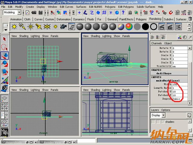
Task: Toggle visibility box of shaders layer
Action: (x=153, y=122)
